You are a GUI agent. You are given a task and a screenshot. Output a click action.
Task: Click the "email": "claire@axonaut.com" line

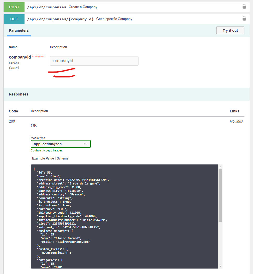65,242
